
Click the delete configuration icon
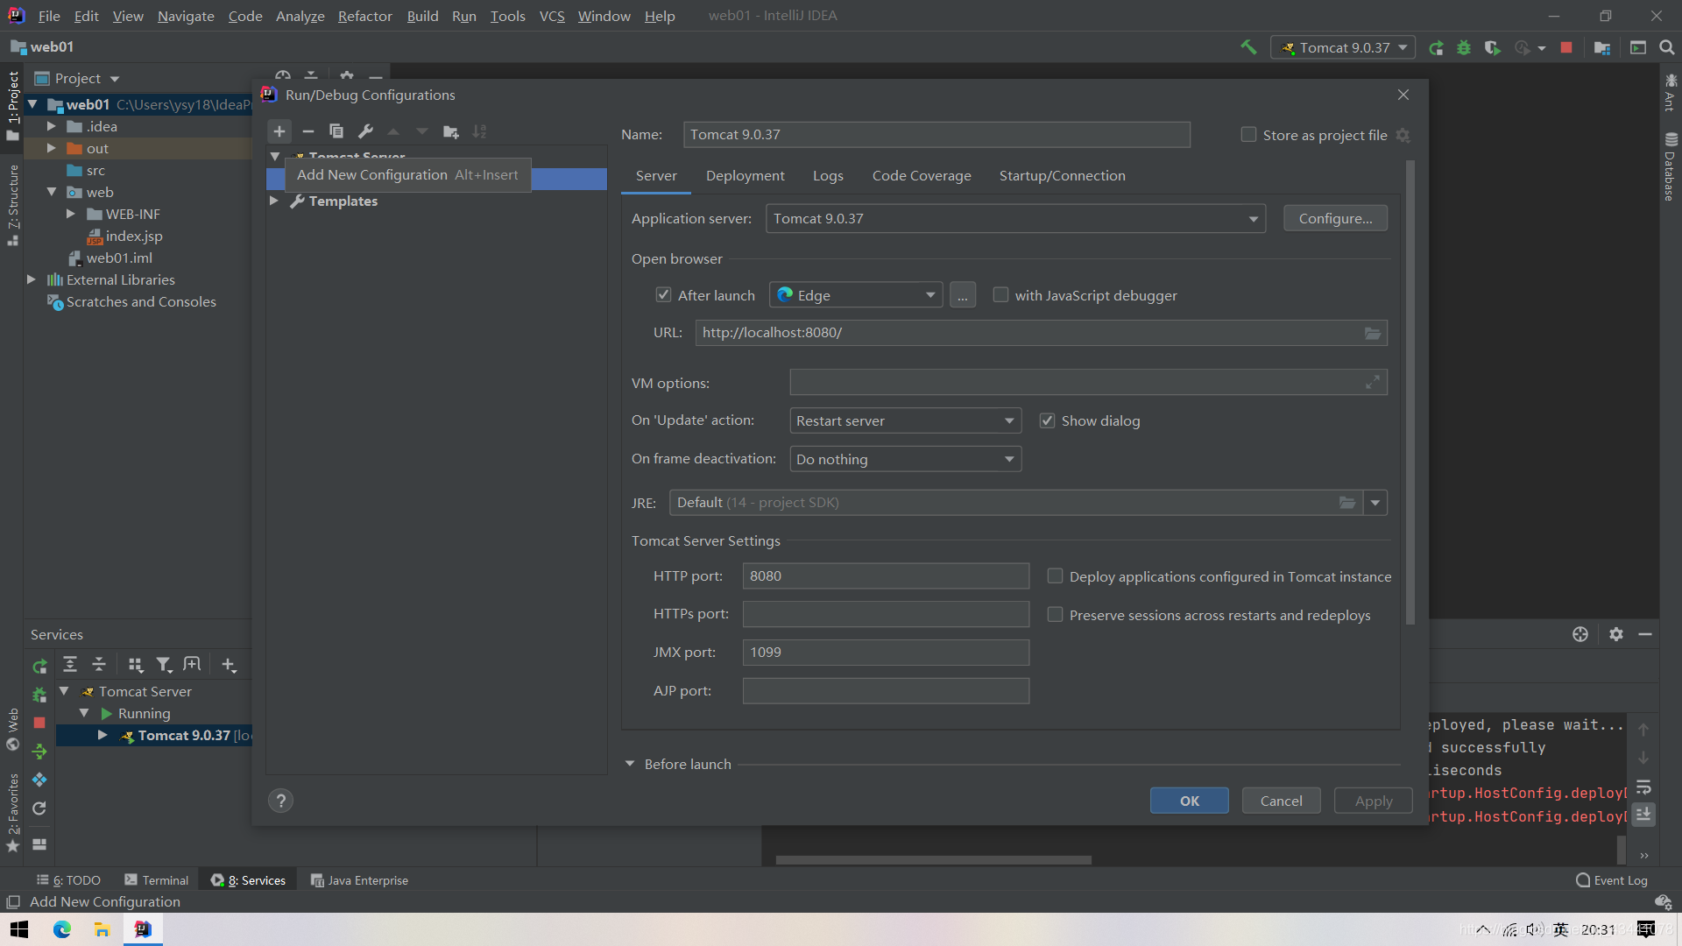pyautogui.click(x=308, y=131)
